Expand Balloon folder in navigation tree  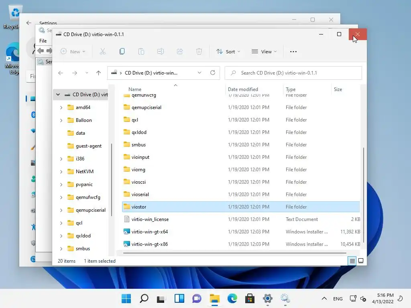[x=61, y=120]
